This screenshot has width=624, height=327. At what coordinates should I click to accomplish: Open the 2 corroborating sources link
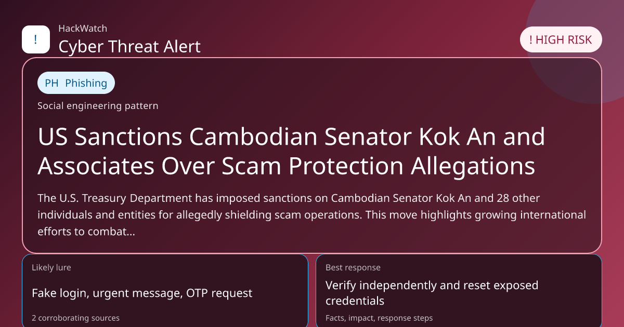click(x=75, y=318)
